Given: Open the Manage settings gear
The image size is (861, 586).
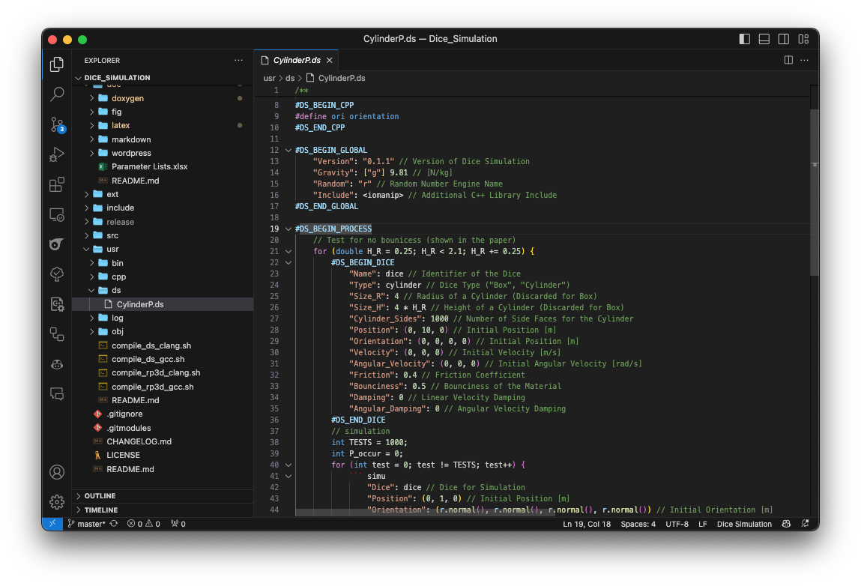Looking at the screenshot, I should [56, 502].
